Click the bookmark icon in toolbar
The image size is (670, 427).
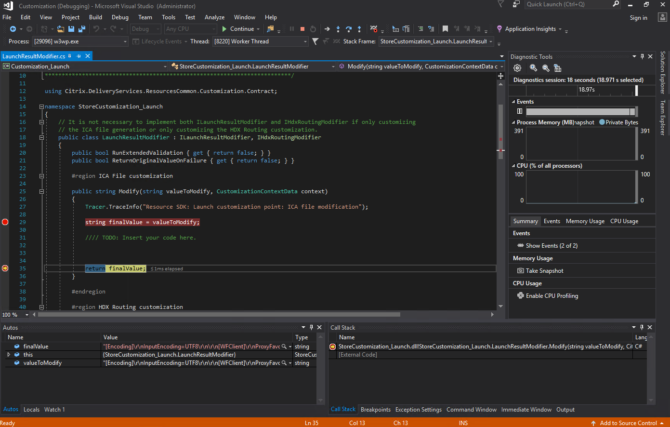[445, 29]
